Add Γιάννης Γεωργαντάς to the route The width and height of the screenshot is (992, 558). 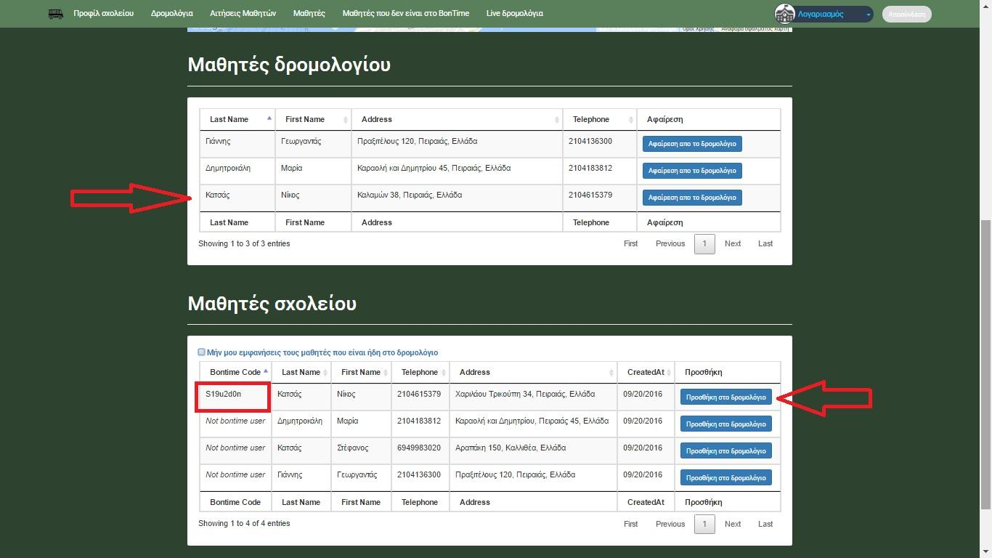725,478
